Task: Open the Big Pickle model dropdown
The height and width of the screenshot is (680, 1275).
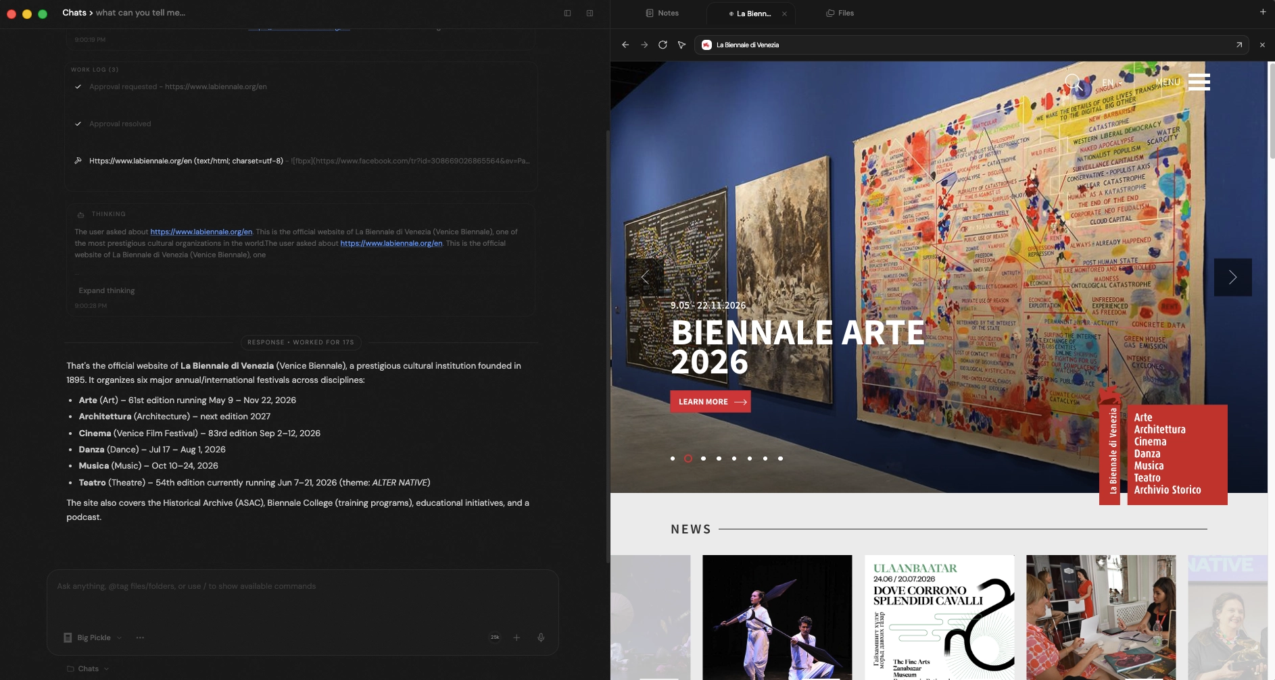Action: (94, 637)
